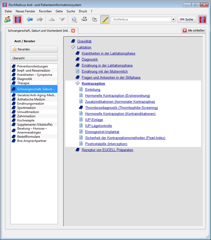The image size is (211, 240).
Task: Click document icon beside IUP-Lagekontrolle
Action: (81, 126)
